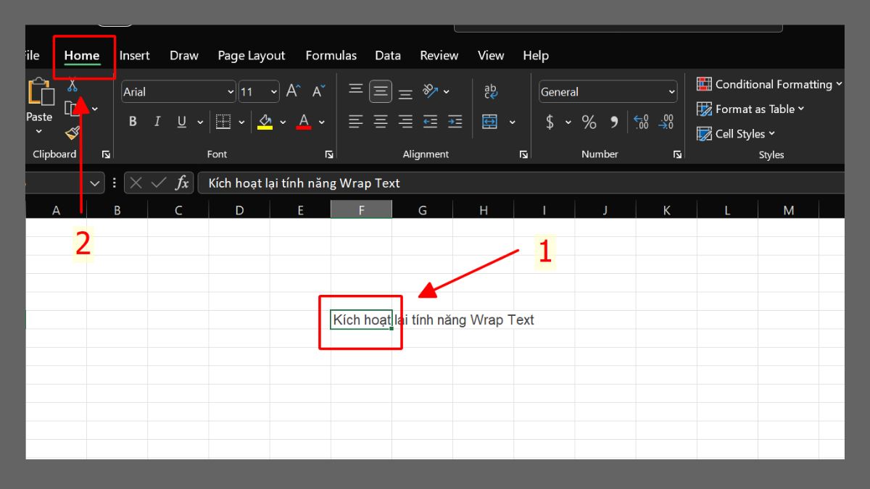
Task: Click the column F header
Action: [x=361, y=209]
